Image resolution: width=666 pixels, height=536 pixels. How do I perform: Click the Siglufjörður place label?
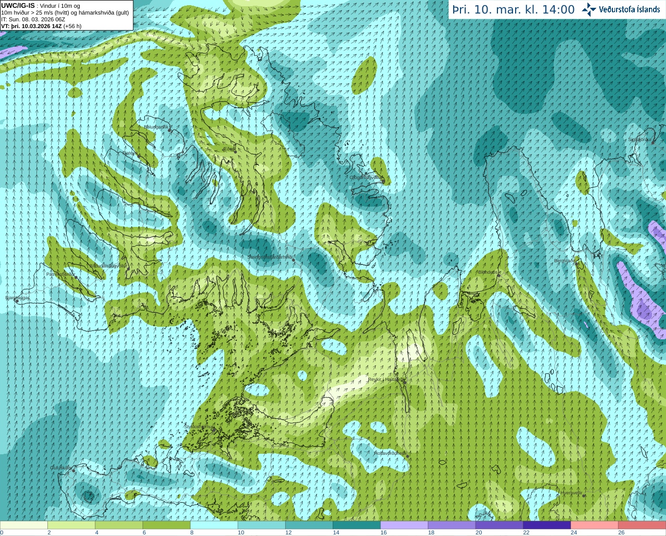639,139
